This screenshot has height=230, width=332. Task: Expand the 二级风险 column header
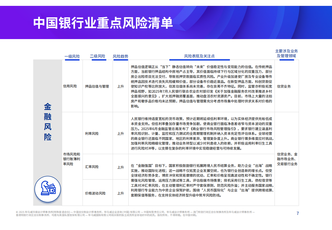(97, 56)
